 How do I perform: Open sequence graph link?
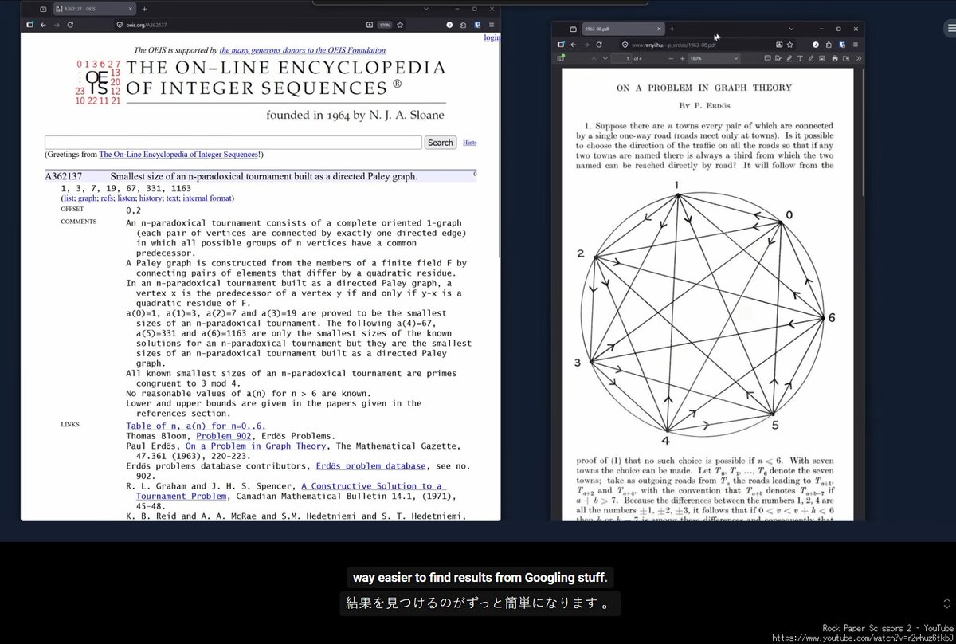tap(86, 198)
